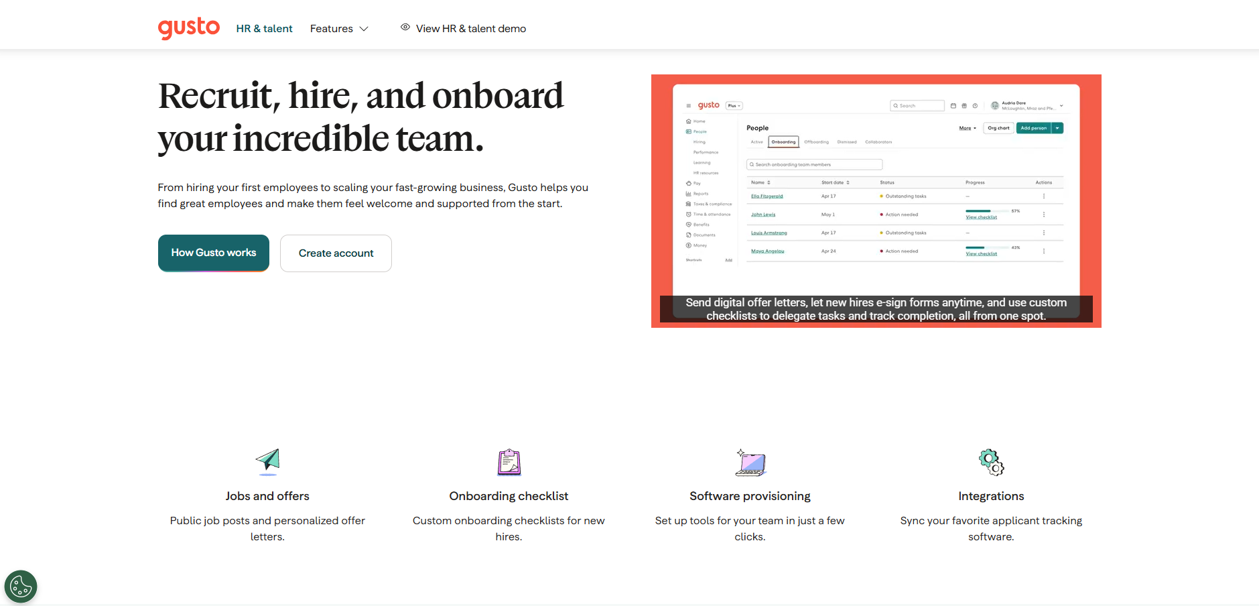The width and height of the screenshot is (1259, 606).
Task: Select the Jobs and offers heading
Action: point(267,496)
